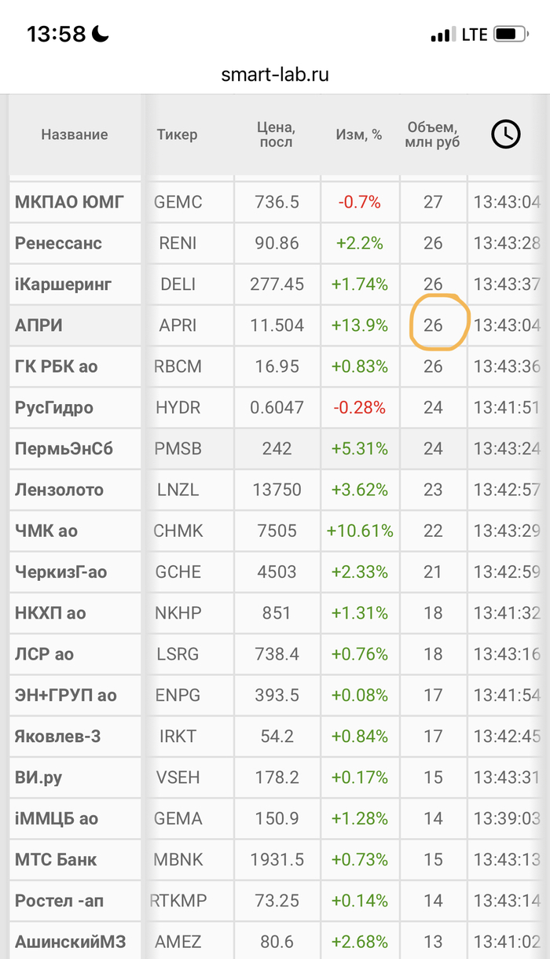Tap the battery icon in status bar
Screen dimensions: 550x959
(511, 35)
